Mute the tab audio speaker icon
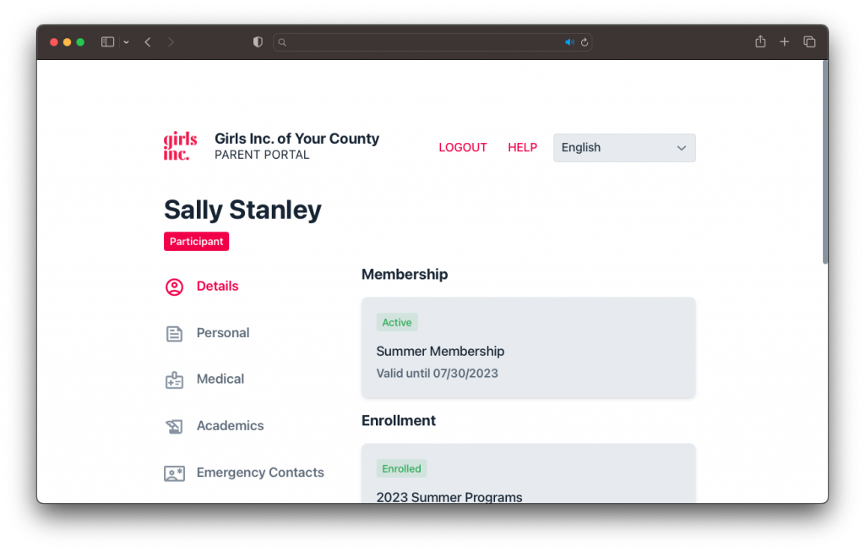Viewport: 865px width, 552px height. click(x=569, y=42)
